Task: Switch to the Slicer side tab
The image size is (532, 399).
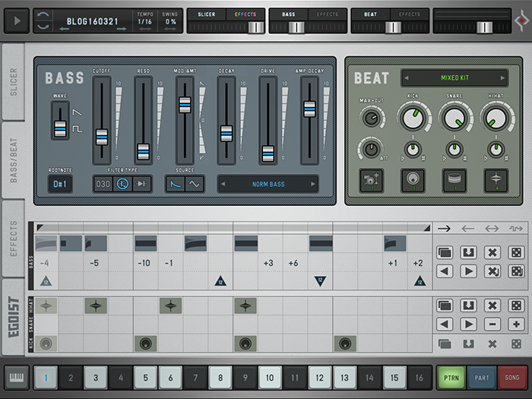Action: [x=13, y=82]
